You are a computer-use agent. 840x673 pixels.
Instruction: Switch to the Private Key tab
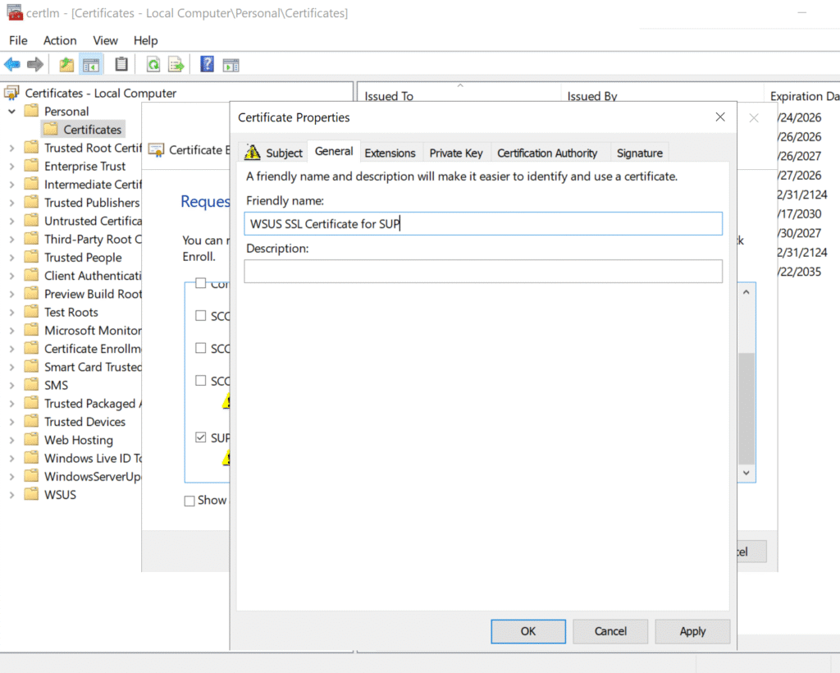456,153
